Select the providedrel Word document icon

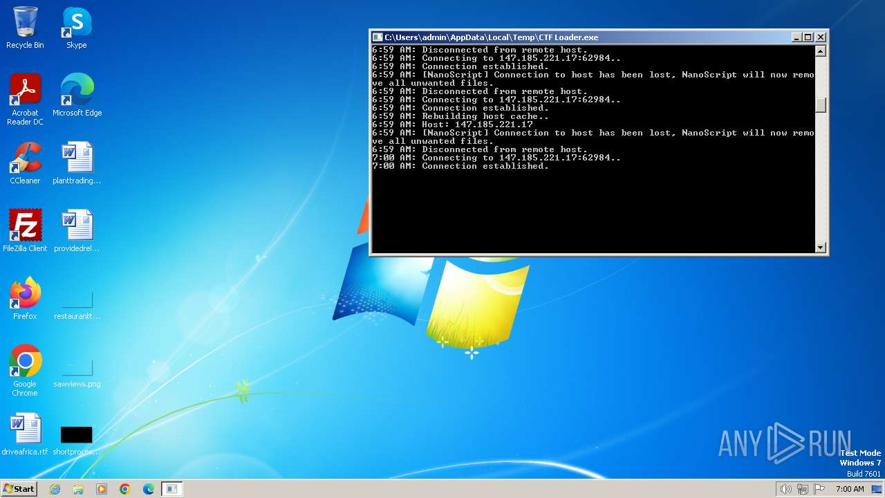(77, 231)
